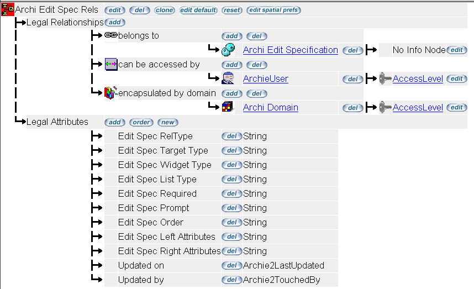Open the ArchieUser link
The height and width of the screenshot is (289, 474).
[265, 79]
